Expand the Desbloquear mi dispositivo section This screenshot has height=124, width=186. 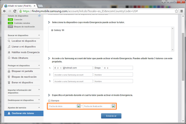(x=39, y=100)
